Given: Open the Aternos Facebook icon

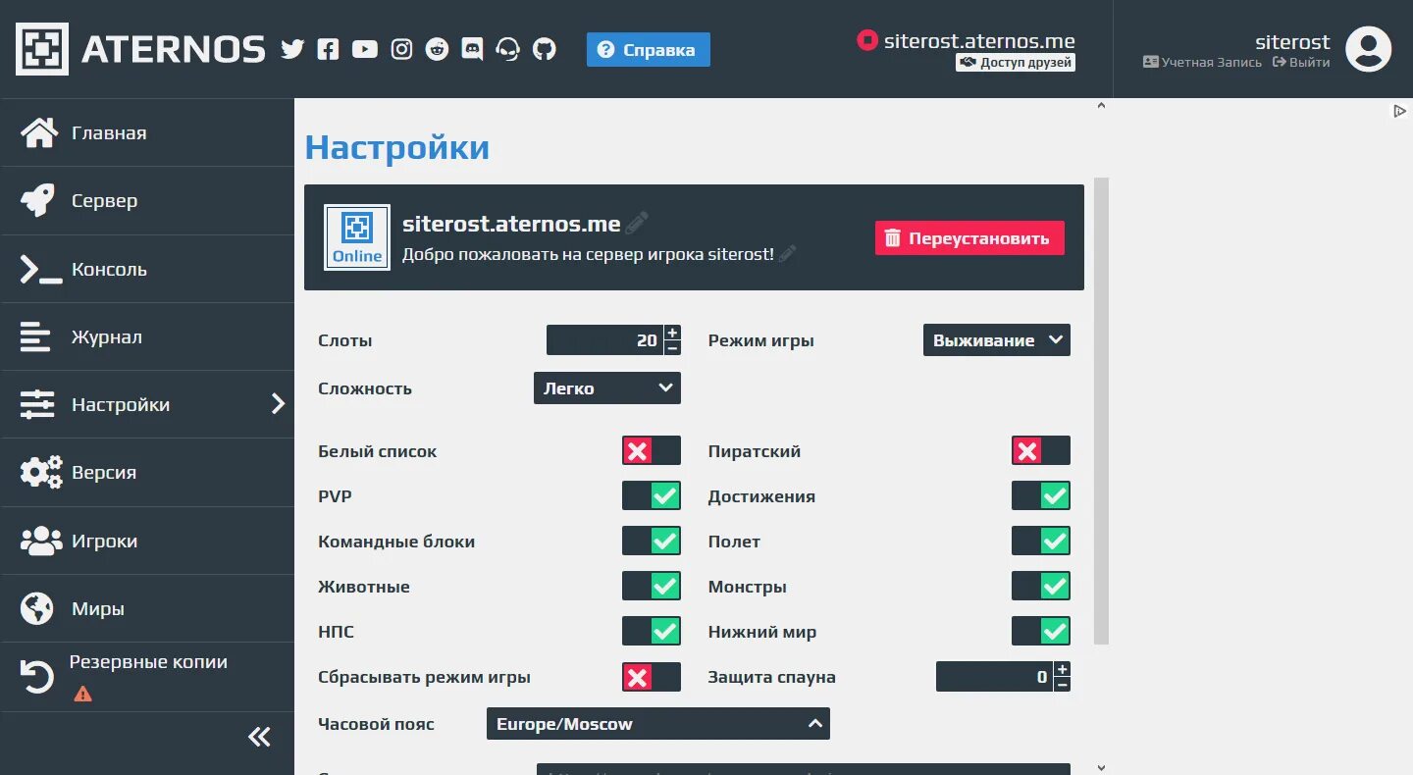Looking at the screenshot, I should coord(328,49).
